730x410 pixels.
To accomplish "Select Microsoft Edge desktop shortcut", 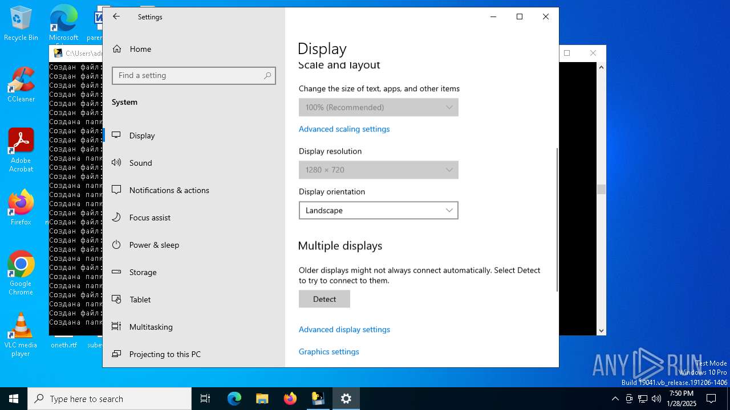I will [63, 24].
